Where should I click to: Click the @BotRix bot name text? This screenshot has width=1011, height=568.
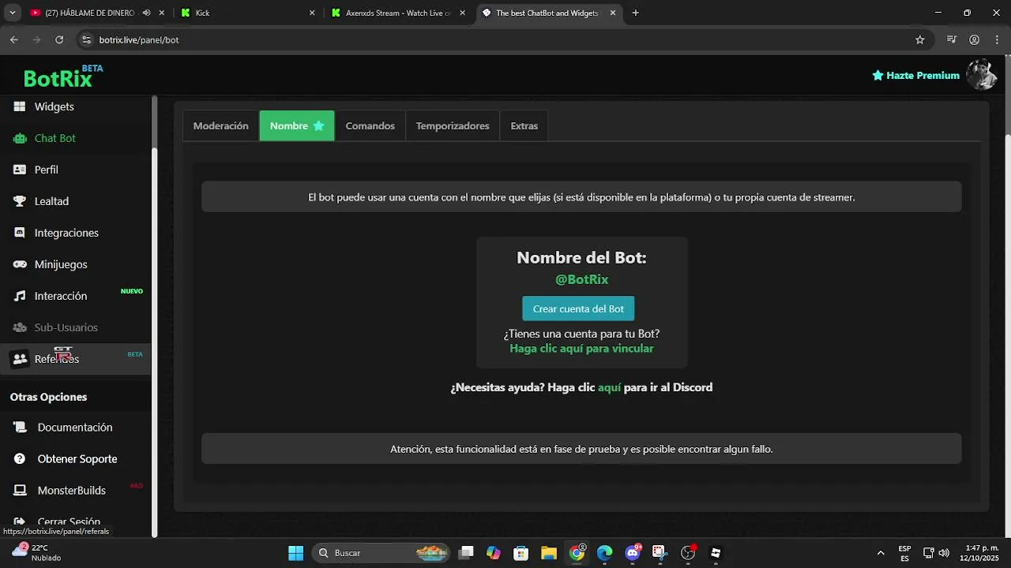(x=581, y=279)
